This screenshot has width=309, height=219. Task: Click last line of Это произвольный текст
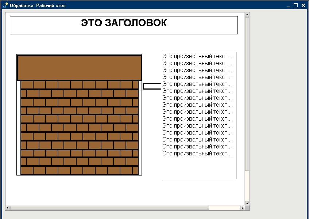(197, 154)
